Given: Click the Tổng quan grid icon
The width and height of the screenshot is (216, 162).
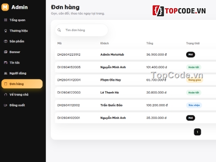Looking at the screenshot, I should point(6,20).
